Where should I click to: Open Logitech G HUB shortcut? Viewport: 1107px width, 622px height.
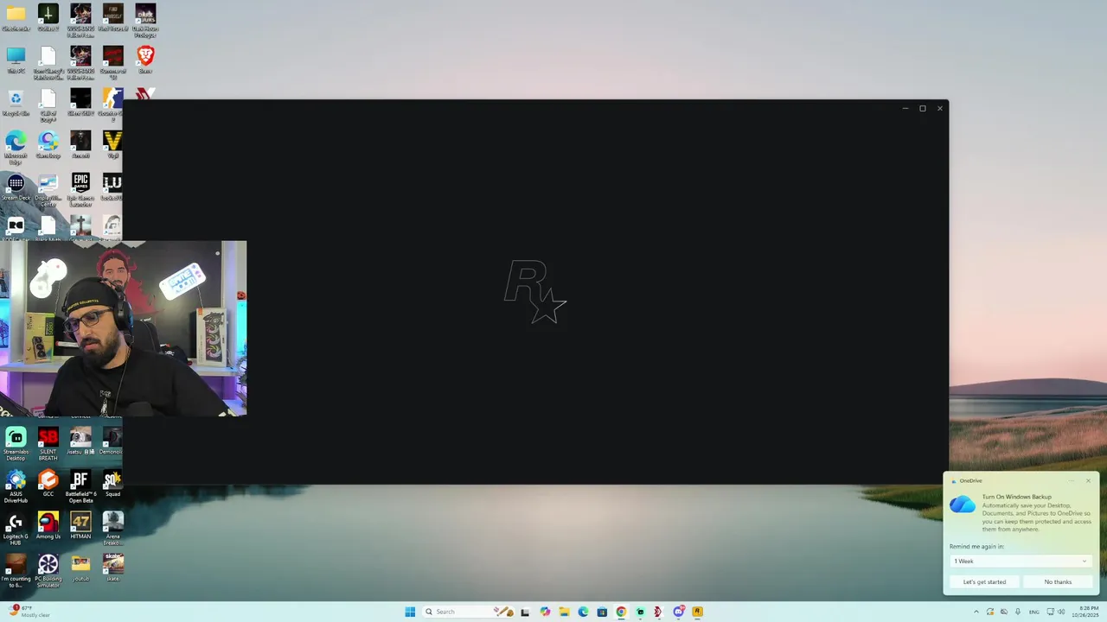pos(16,529)
